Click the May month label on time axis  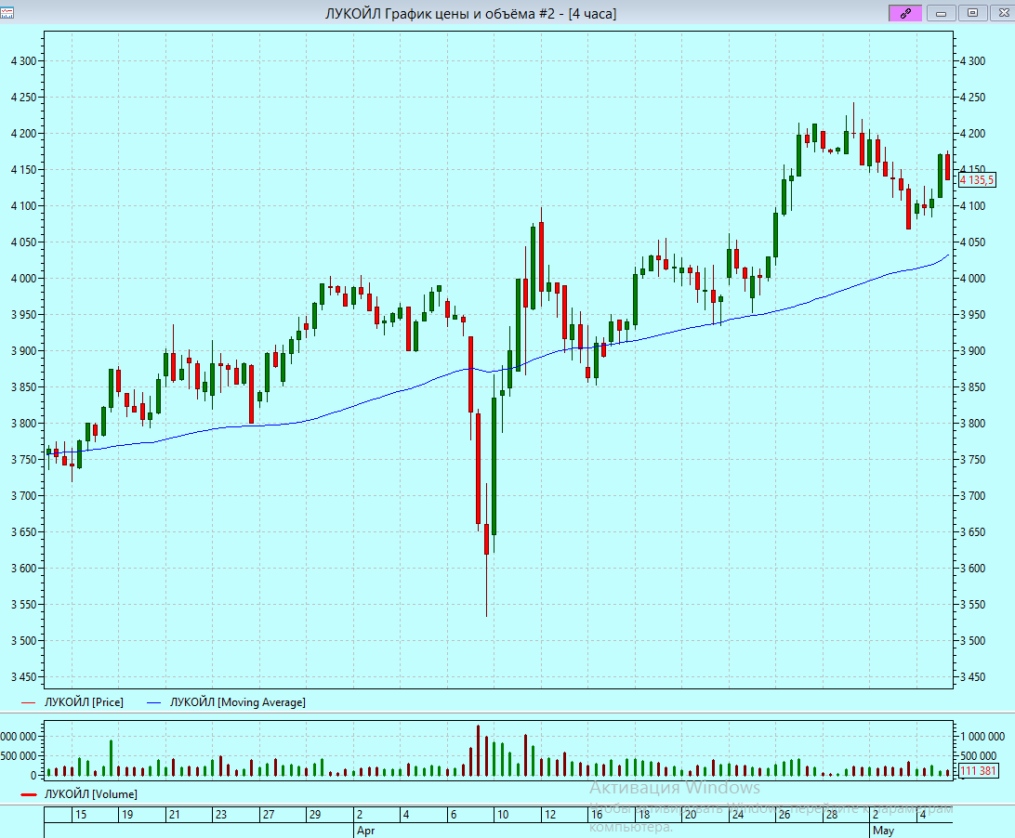tap(884, 831)
